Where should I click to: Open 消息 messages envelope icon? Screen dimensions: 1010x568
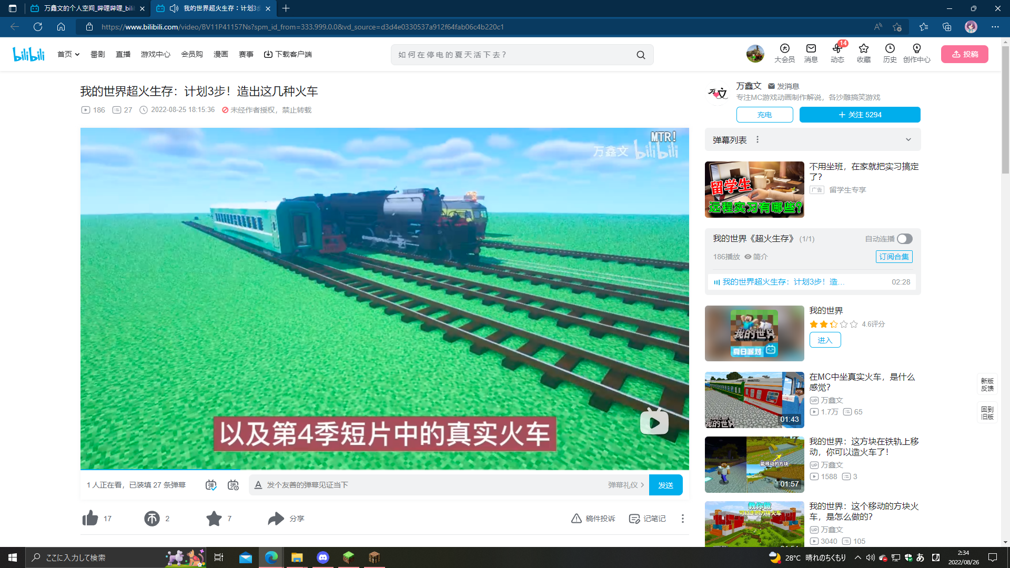click(811, 54)
